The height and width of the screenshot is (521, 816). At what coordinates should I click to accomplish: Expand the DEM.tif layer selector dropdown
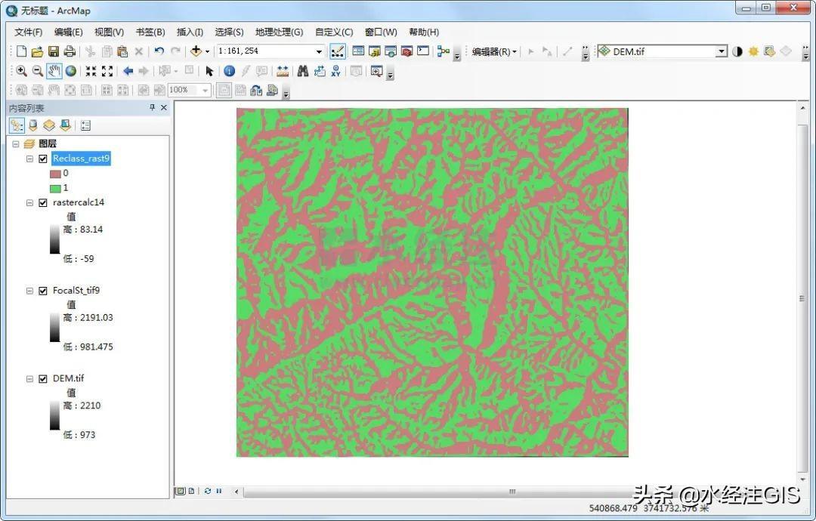[x=722, y=51]
